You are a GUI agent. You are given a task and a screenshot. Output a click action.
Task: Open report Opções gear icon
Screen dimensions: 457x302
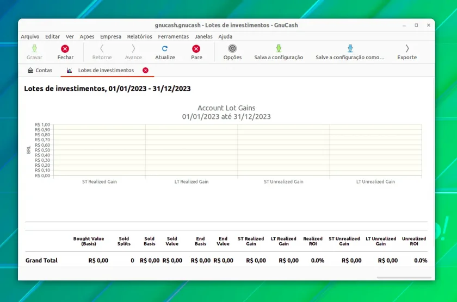pos(232,48)
